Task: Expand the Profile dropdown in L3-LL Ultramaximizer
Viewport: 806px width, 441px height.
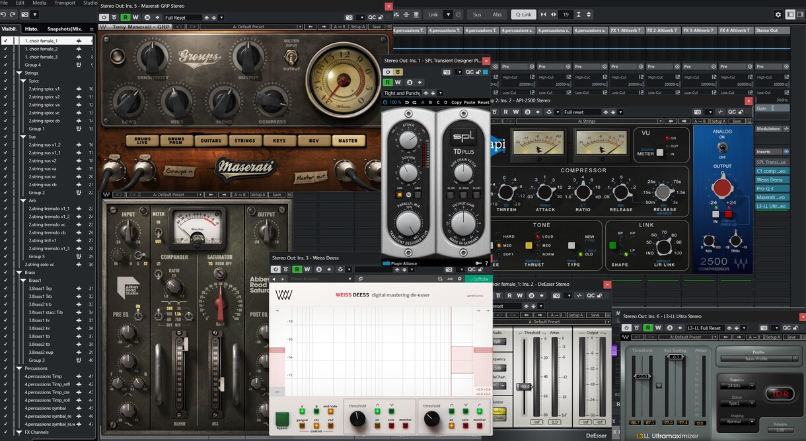Action: pyautogui.click(x=758, y=359)
